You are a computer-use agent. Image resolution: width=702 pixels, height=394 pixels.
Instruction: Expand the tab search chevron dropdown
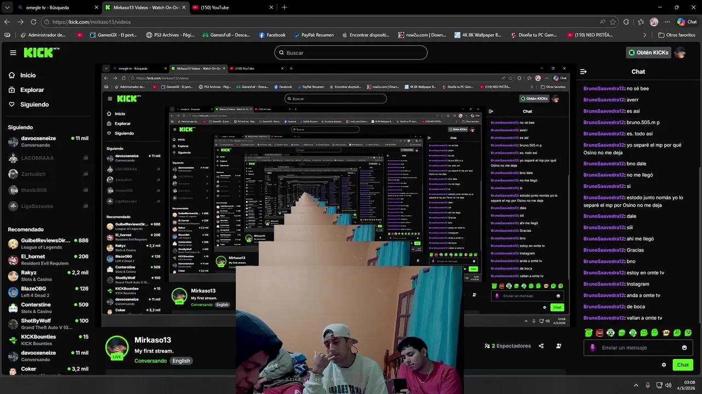pos(7,8)
